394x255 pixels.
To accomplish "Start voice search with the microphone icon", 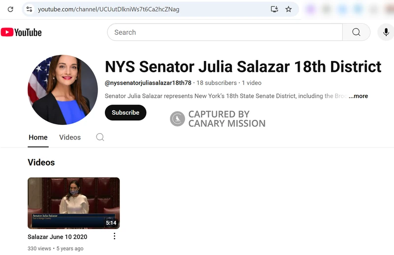I will pos(386,32).
